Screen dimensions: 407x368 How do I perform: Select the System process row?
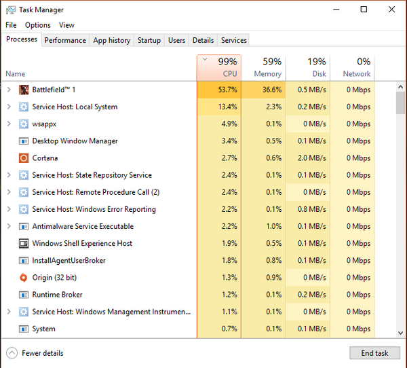tap(188, 329)
